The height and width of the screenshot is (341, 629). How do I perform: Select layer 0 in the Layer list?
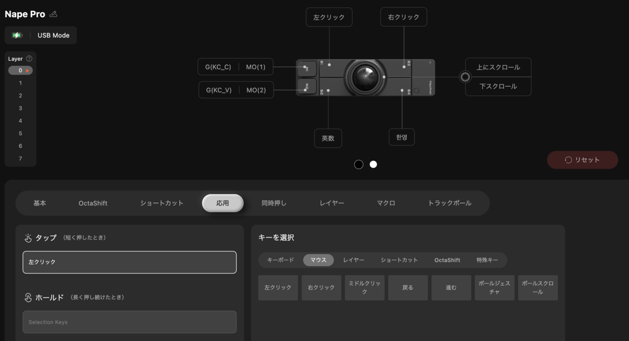(x=20, y=71)
